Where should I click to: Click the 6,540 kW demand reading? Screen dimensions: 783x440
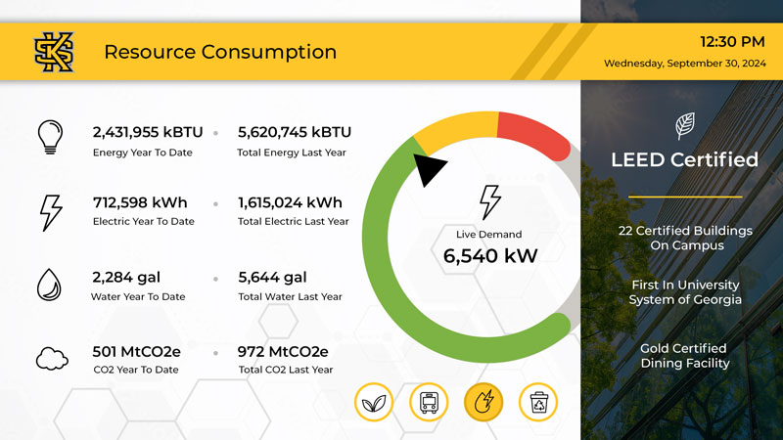[490, 256]
